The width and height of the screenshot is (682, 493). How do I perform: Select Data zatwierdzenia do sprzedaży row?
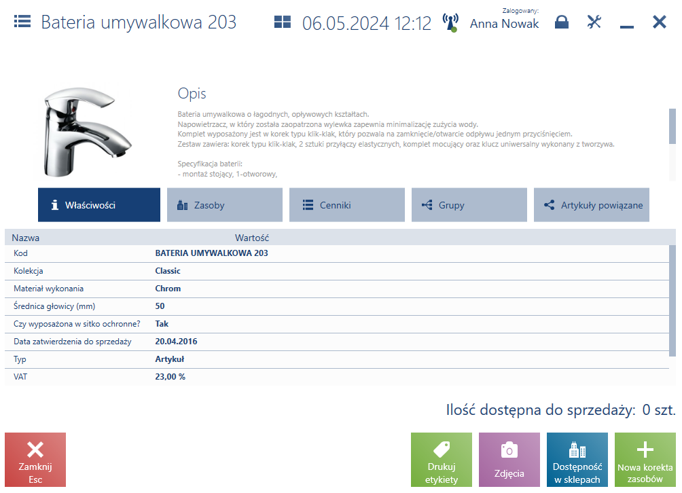click(337, 342)
